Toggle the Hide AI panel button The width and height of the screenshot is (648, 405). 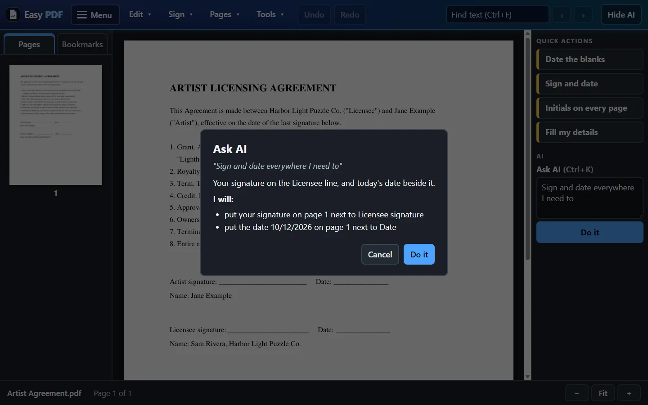(x=621, y=15)
